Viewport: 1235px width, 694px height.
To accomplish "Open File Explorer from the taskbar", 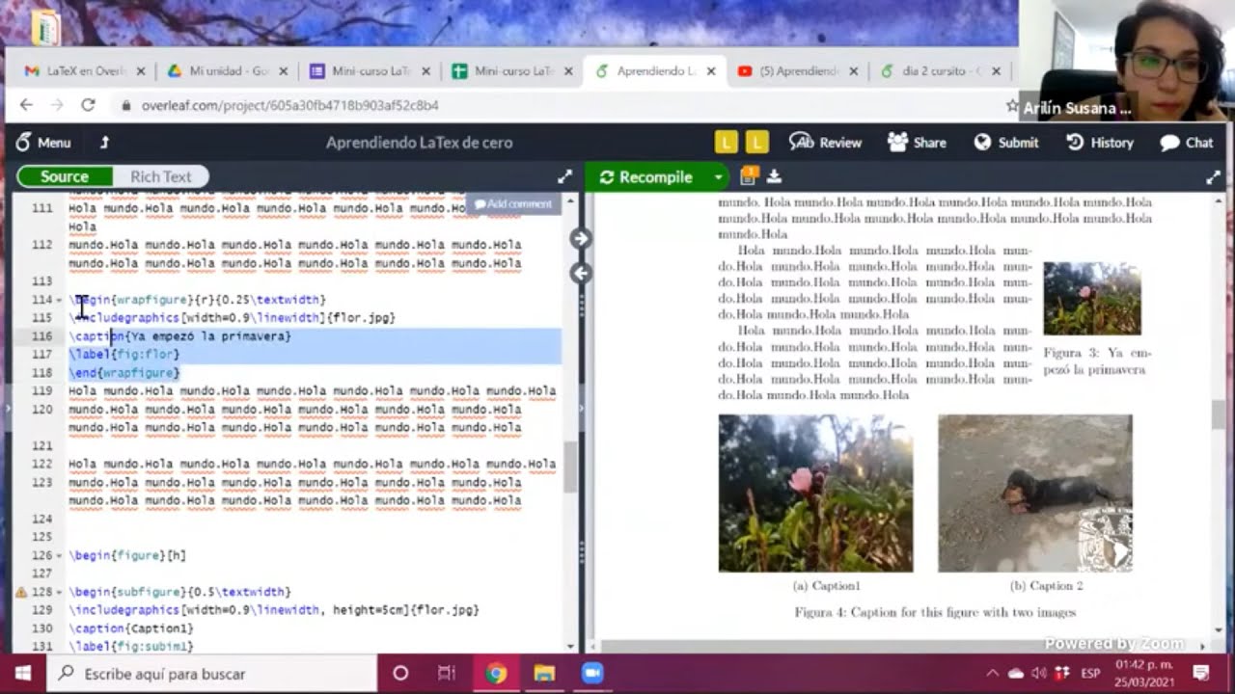I will (544, 673).
